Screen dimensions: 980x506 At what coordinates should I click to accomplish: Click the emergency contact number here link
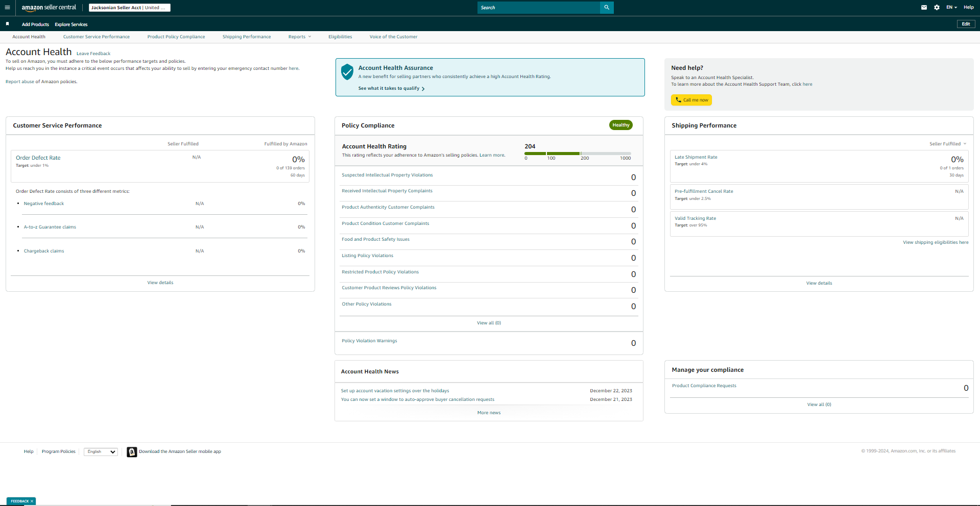pos(294,68)
